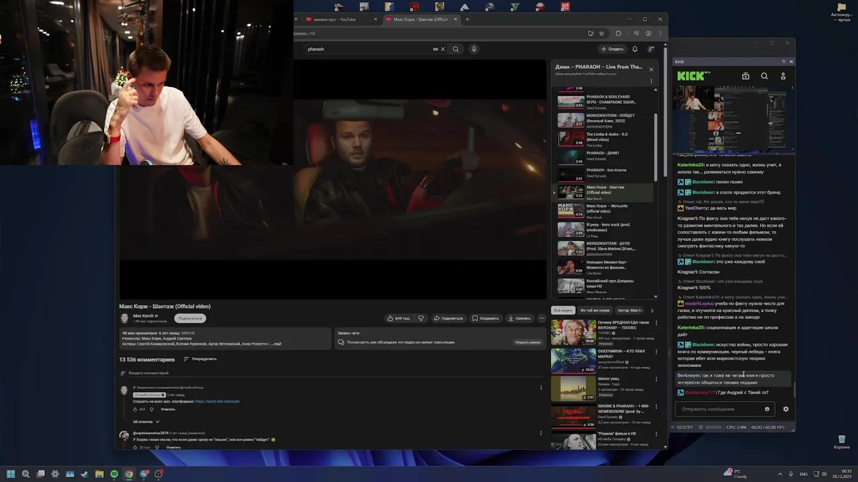Viewport: 858px width, 482px height.
Task: Bookmark this page with star icon
Action: tap(601, 33)
